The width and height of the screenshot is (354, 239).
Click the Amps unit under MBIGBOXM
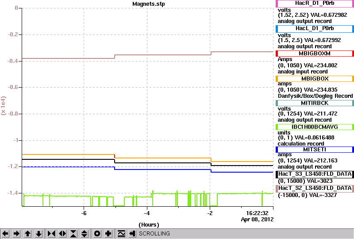(285, 59)
